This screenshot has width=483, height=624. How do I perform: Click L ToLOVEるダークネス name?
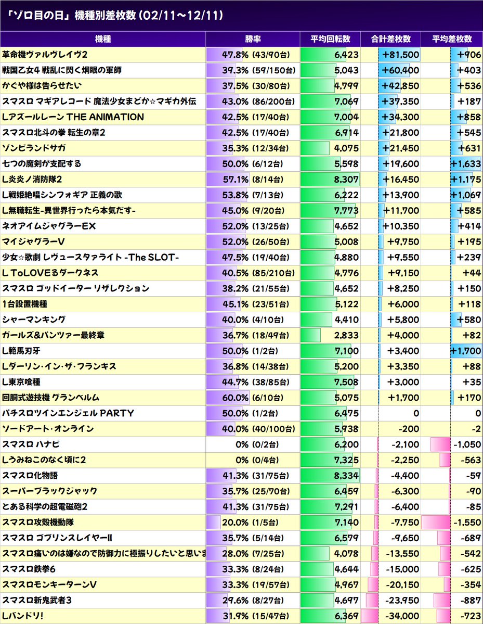(x=50, y=273)
